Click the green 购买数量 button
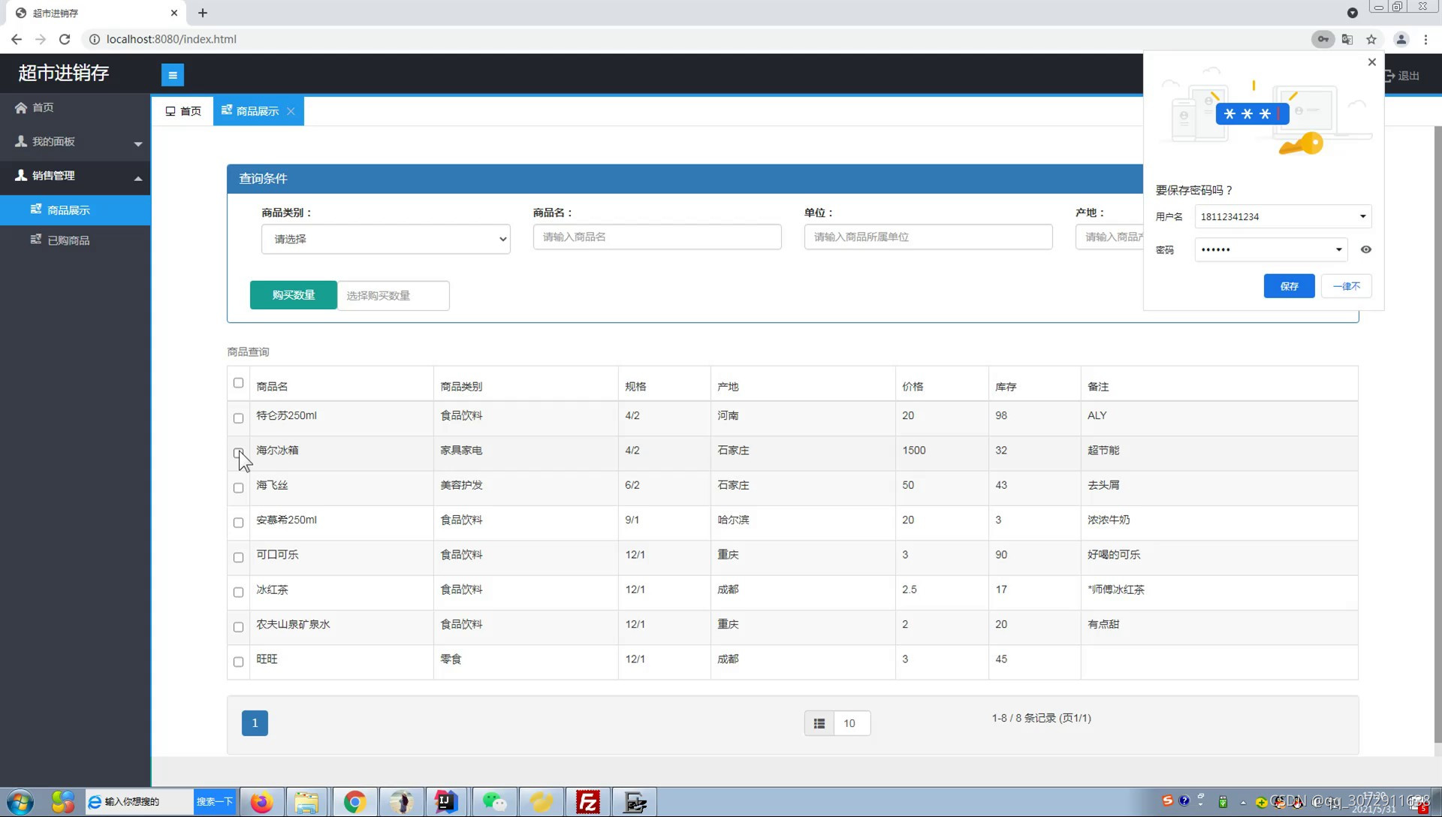This screenshot has height=817, width=1442. pyautogui.click(x=293, y=295)
